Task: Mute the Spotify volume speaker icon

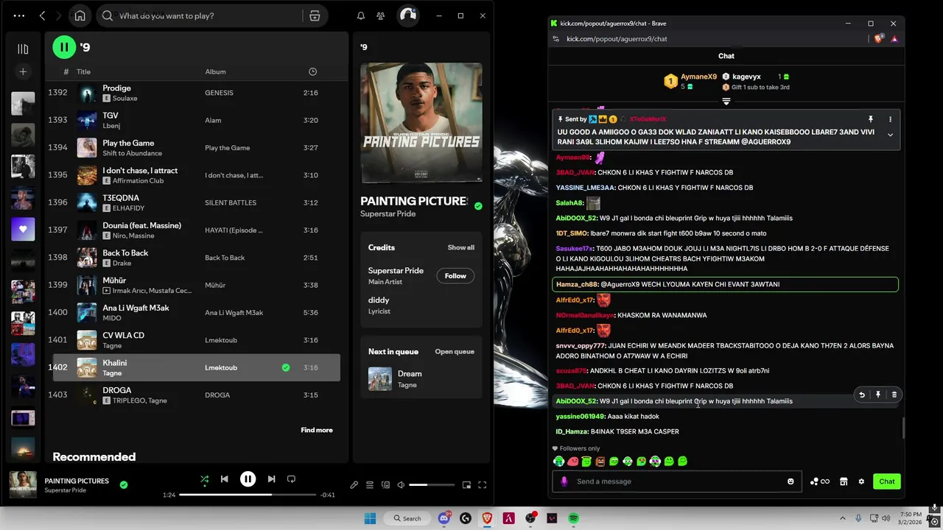Action: pos(401,485)
